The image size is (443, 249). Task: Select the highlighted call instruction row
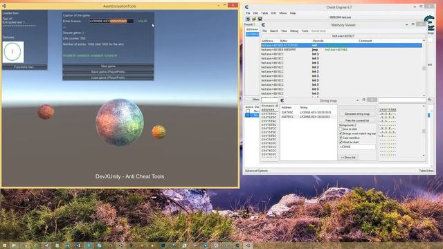click(341, 45)
